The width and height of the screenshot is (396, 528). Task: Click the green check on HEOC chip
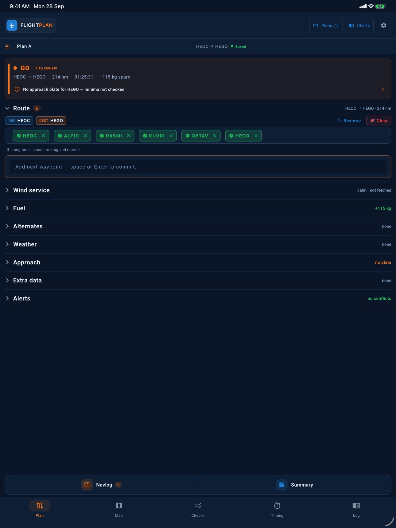tap(19, 136)
